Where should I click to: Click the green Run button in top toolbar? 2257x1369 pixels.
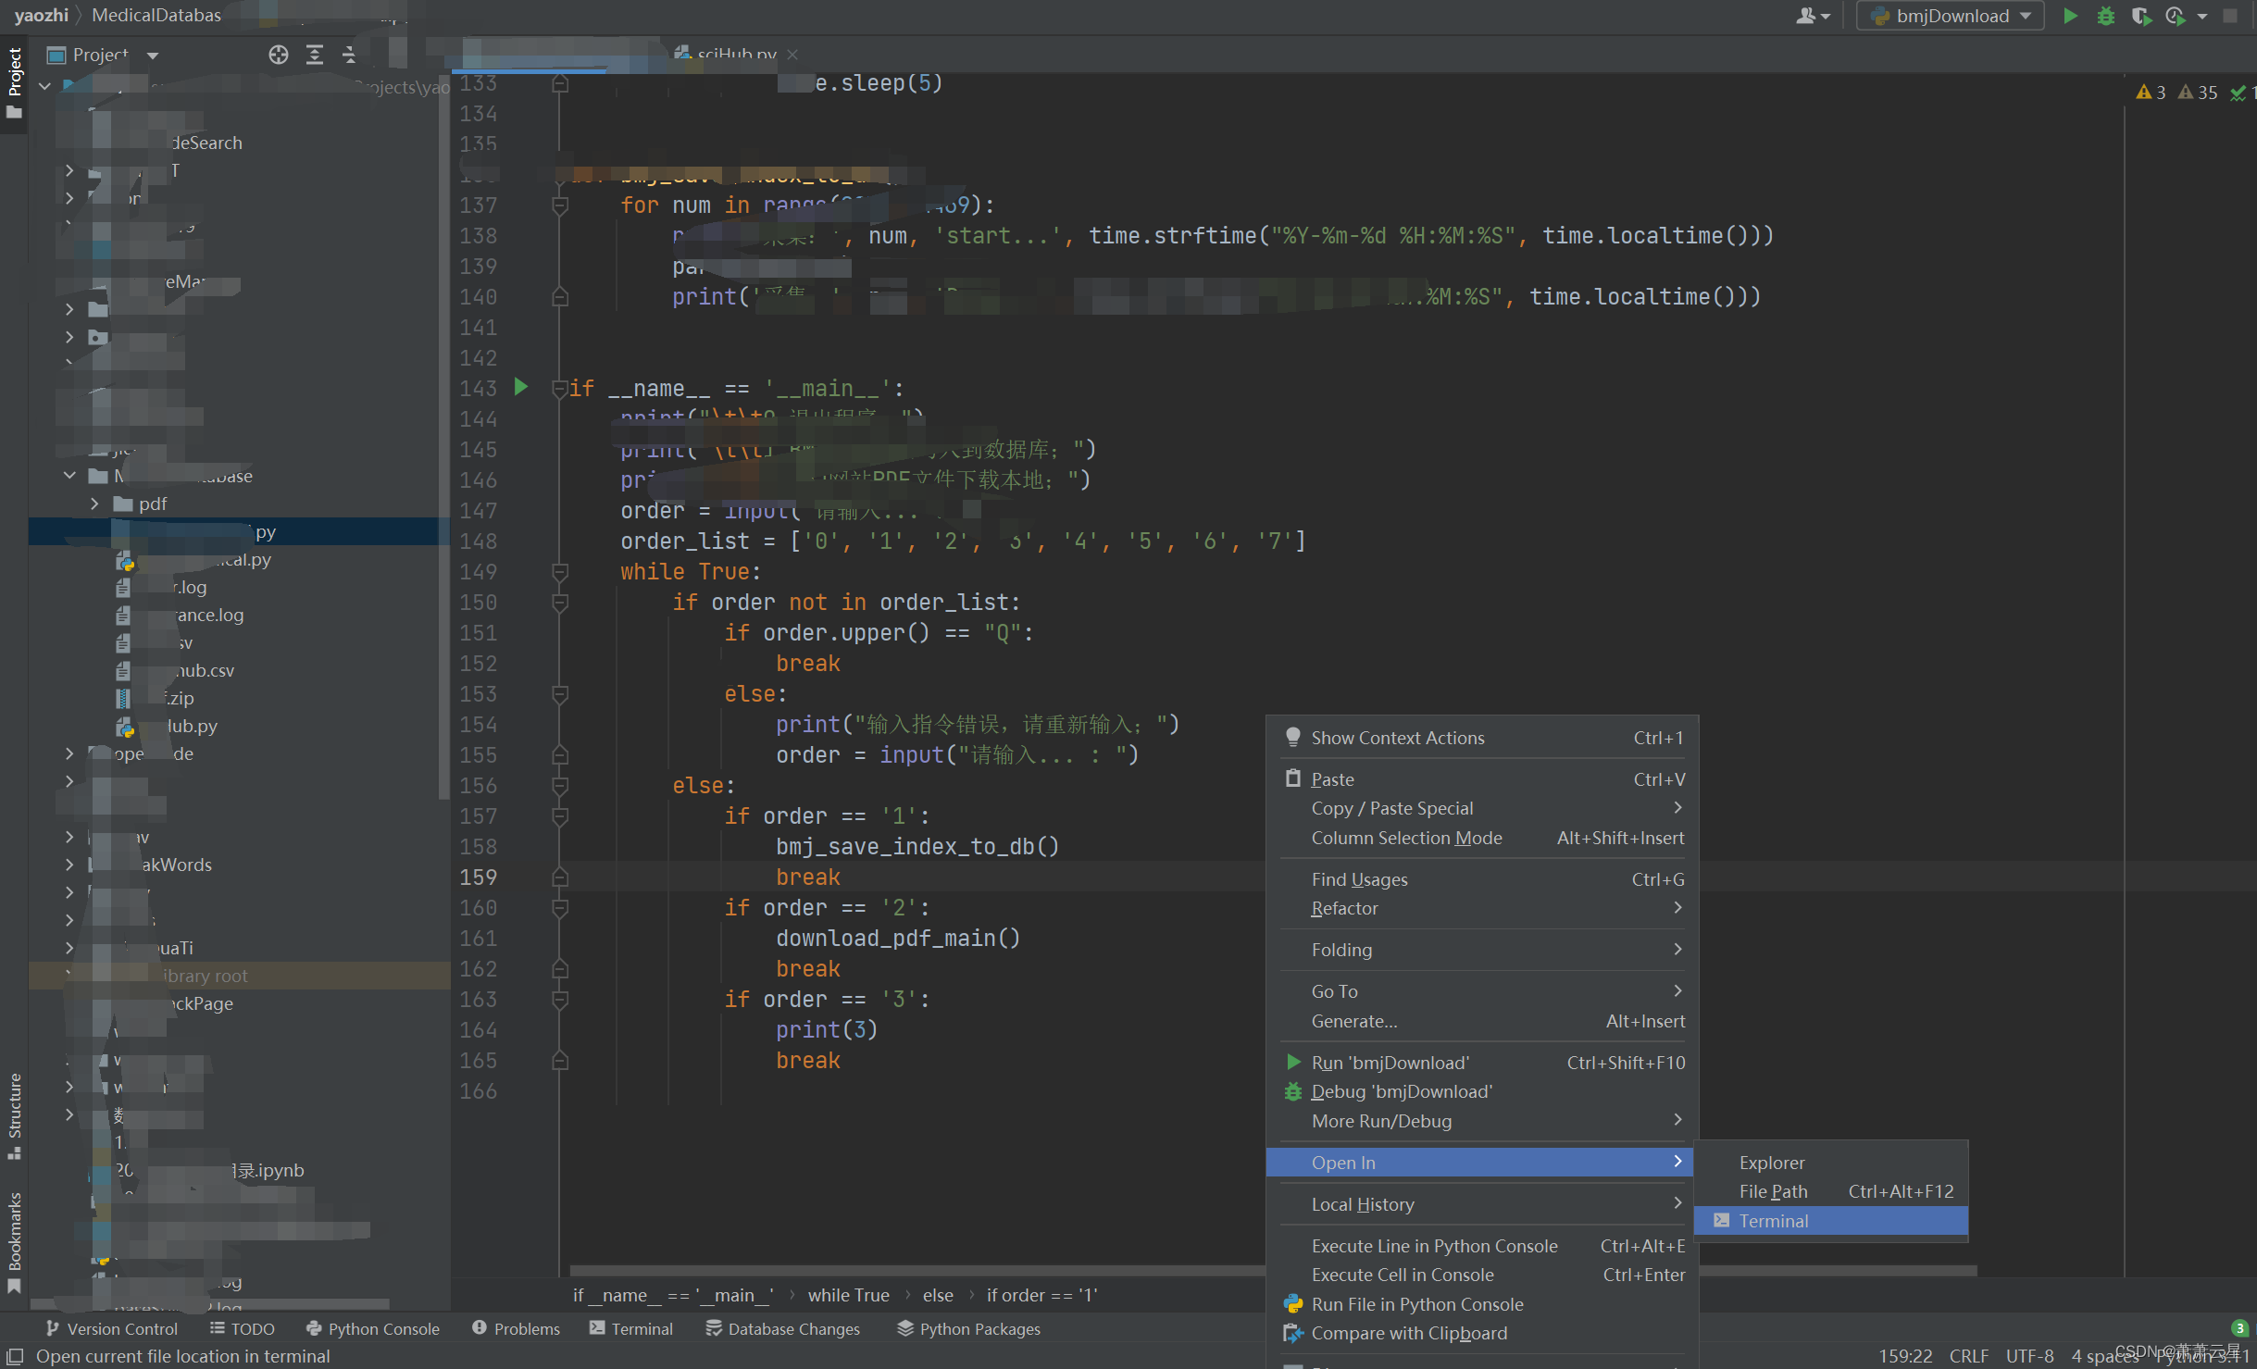pos(2070,16)
